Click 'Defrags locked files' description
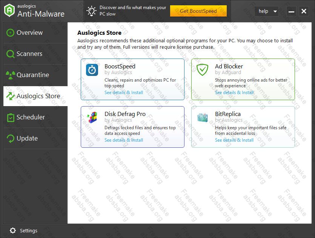Image resolution: width=315 pixels, height=238 pixels. click(x=140, y=131)
